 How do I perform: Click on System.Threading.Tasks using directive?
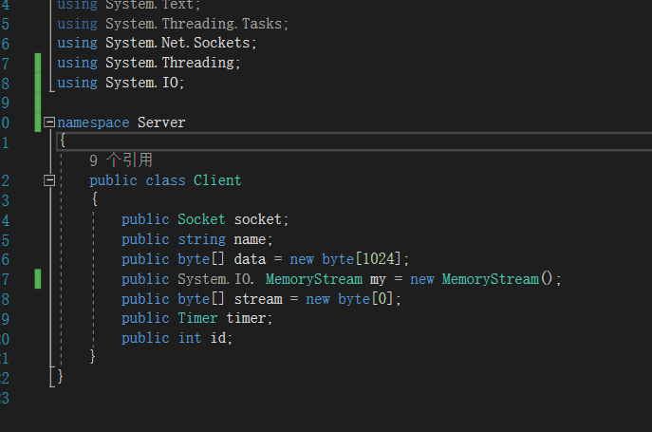(x=173, y=24)
